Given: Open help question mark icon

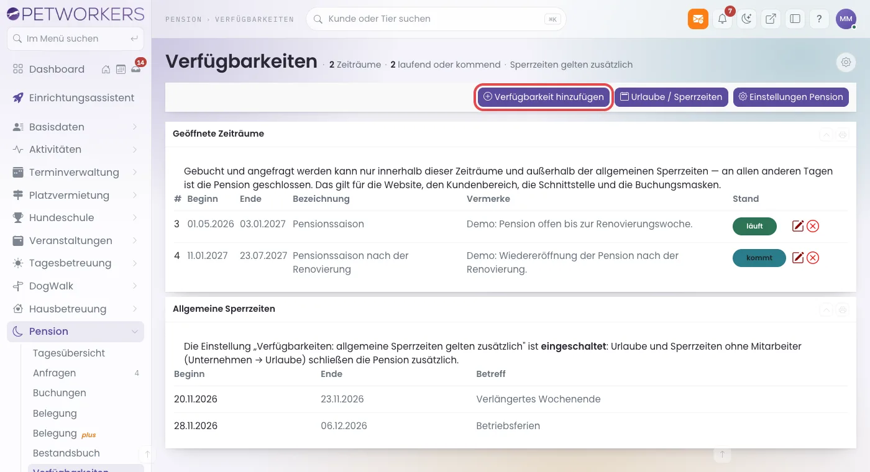Looking at the screenshot, I should tap(819, 19).
